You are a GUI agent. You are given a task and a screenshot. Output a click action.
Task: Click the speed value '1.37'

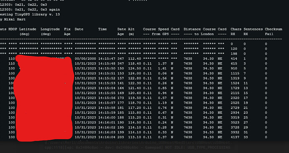coord(162,64)
